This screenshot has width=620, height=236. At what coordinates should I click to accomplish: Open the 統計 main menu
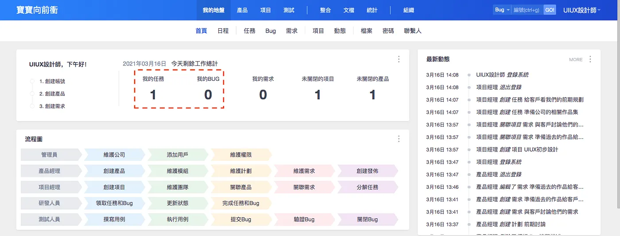click(x=372, y=10)
